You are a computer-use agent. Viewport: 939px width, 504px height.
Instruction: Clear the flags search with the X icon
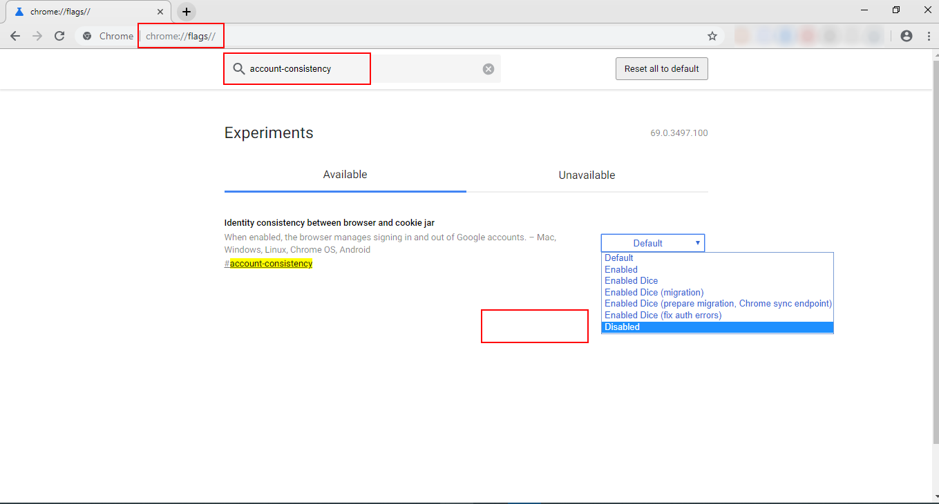[489, 69]
